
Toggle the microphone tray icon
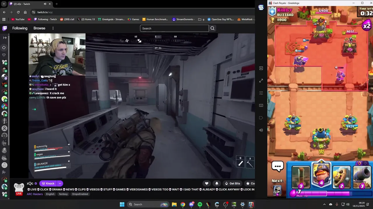[x=337, y=204]
